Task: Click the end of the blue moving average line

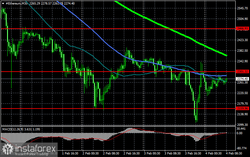Action: [226, 76]
